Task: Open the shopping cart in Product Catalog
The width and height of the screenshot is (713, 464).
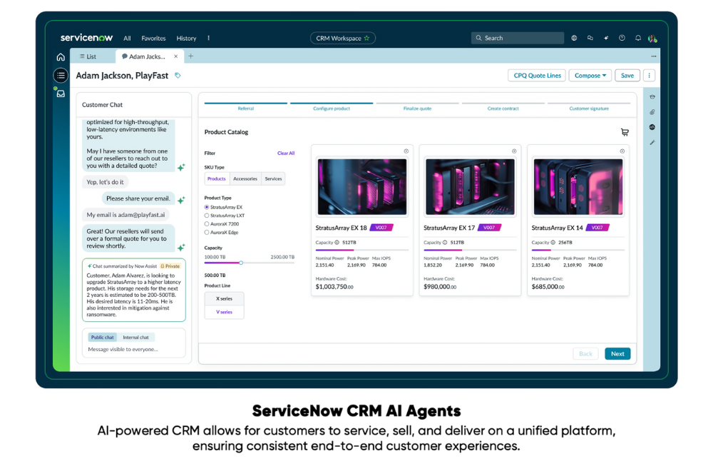Action: pyautogui.click(x=625, y=132)
